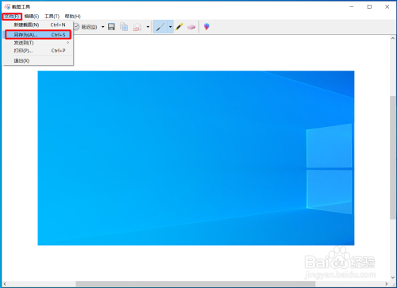Click the horizontal scrollbar thumb
This screenshot has height=288, width=397.
195,284
